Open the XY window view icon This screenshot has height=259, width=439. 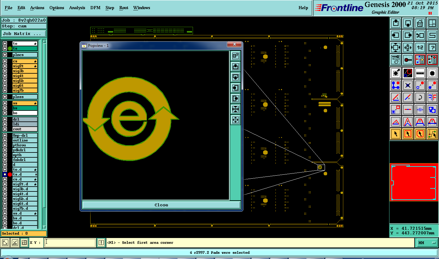click(x=432, y=23)
